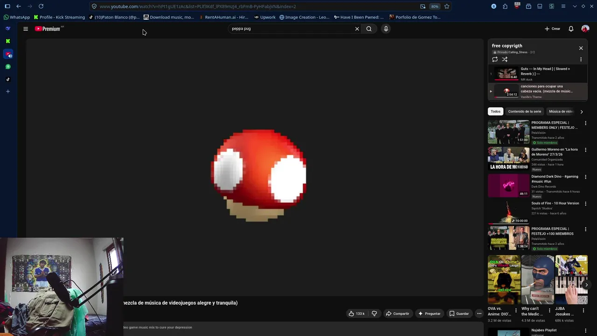Viewport: 597px width, 336px height.
Task: Open Have I Been Pwned bookmark
Action: point(359,17)
